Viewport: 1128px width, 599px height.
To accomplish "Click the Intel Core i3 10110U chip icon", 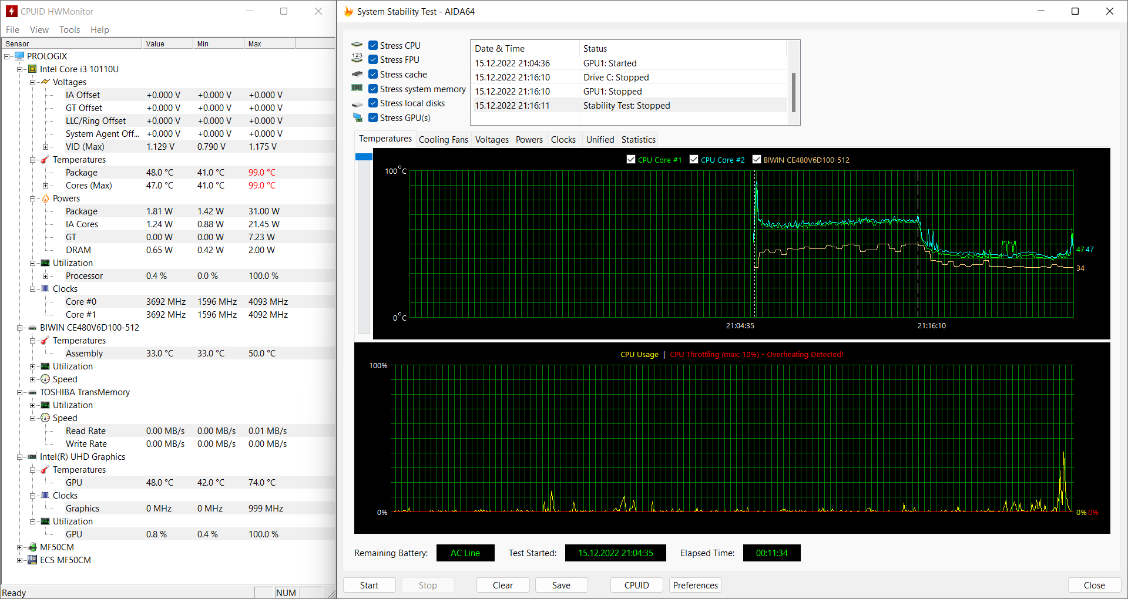I will (x=32, y=69).
